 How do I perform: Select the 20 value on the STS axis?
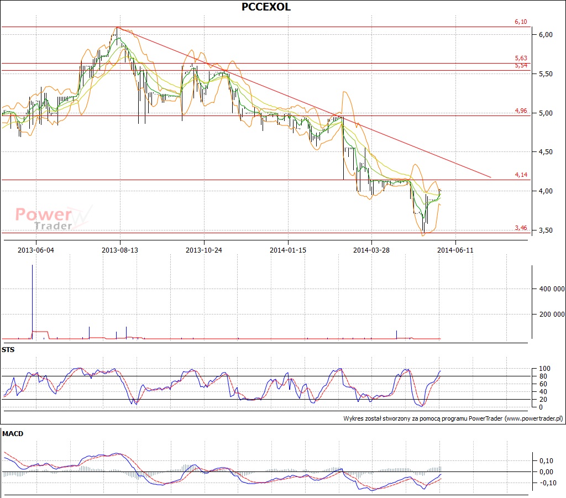tap(543, 400)
